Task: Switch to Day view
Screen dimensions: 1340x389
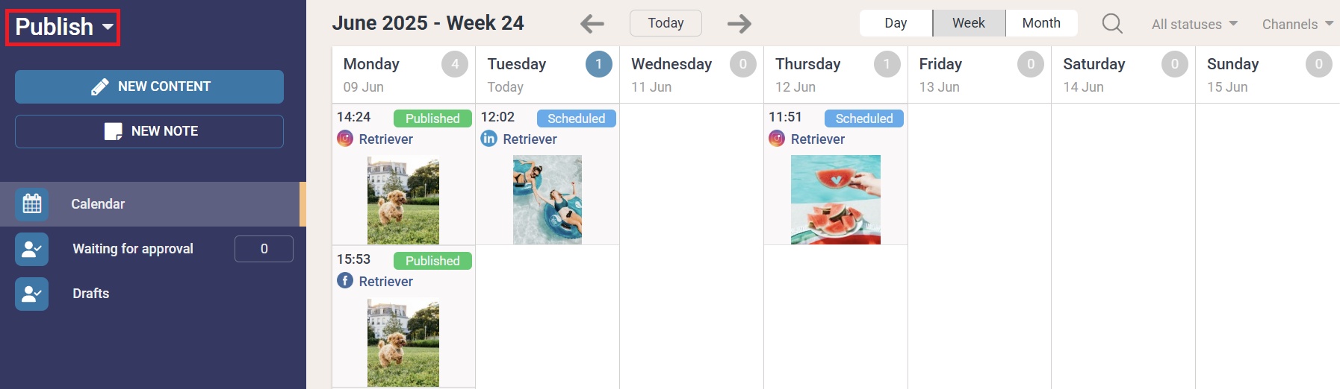Action: [x=896, y=23]
